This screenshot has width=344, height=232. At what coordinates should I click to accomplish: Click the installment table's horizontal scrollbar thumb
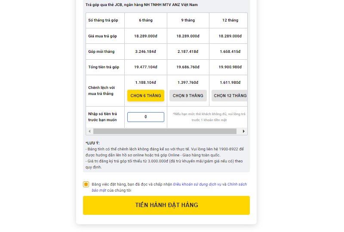tap(165, 131)
